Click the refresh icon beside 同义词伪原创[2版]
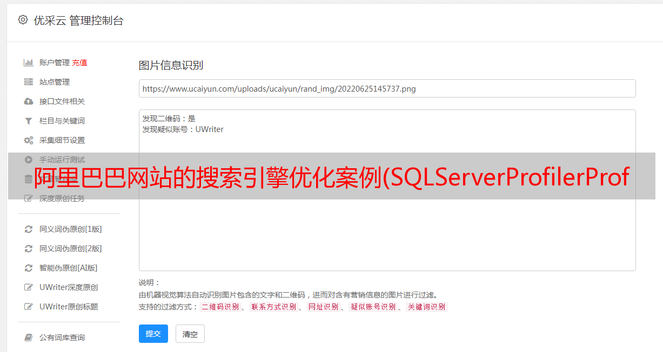This screenshot has width=663, height=352. [29, 249]
